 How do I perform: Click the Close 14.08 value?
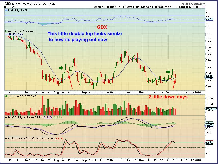point(149,7)
